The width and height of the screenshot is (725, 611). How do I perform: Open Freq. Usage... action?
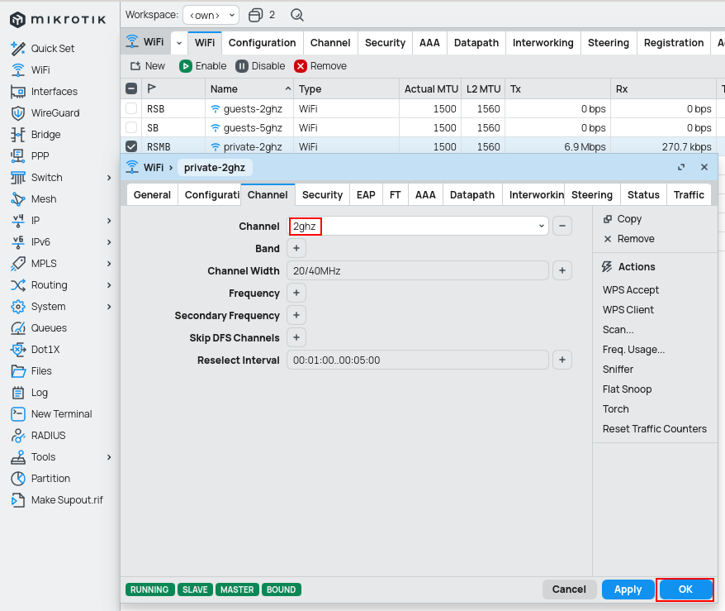coord(633,350)
